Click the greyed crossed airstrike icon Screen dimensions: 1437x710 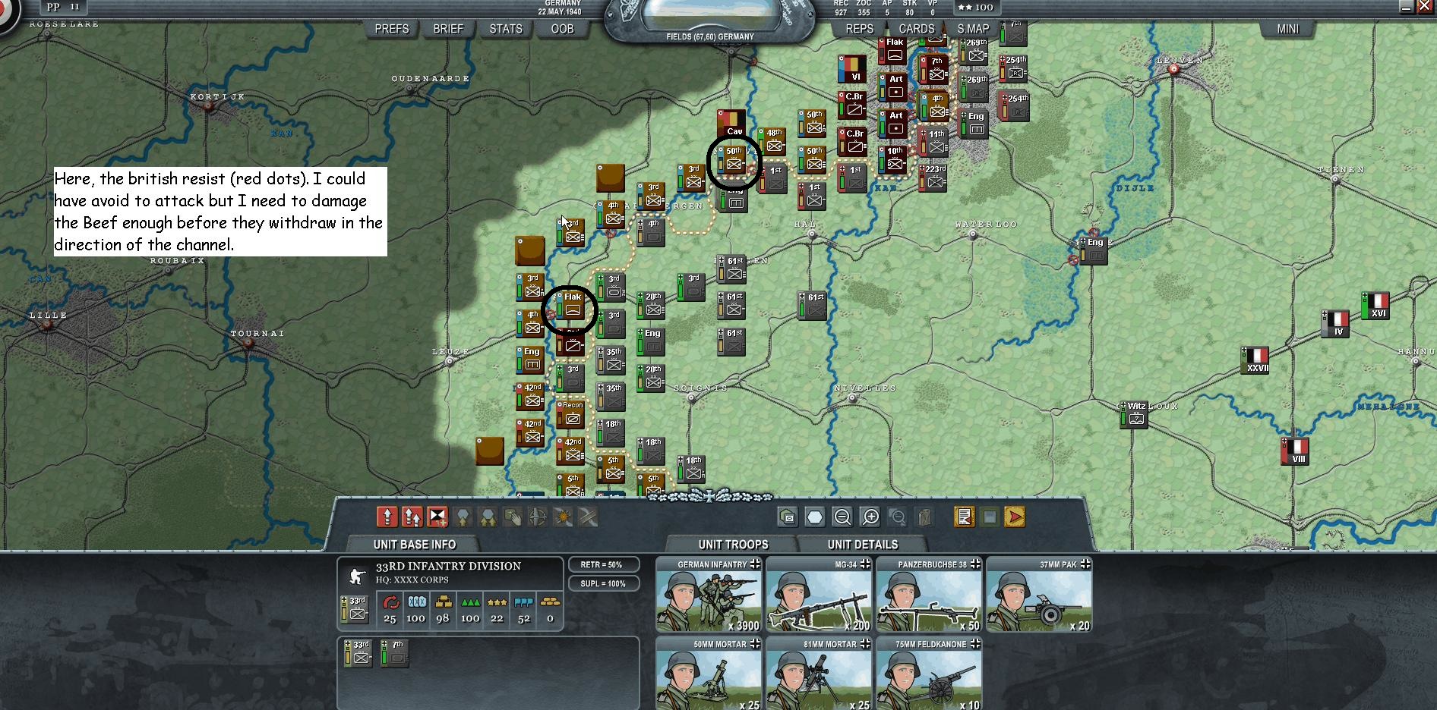[588, 517]
